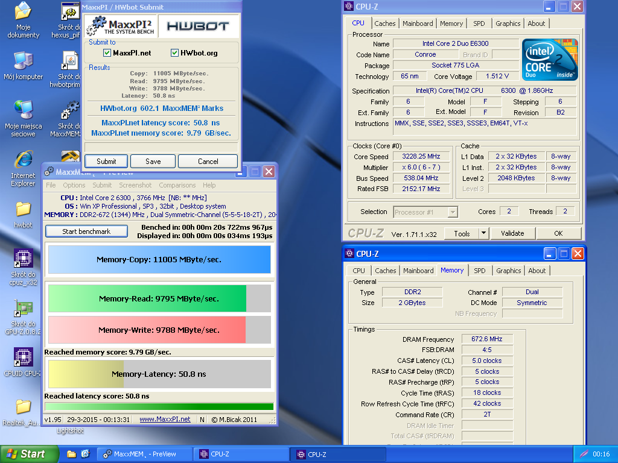Viewport: 618px width, 463px height.
Task: Click Cancel button in HWbot Submit dialog
Action: click(208, 162)
